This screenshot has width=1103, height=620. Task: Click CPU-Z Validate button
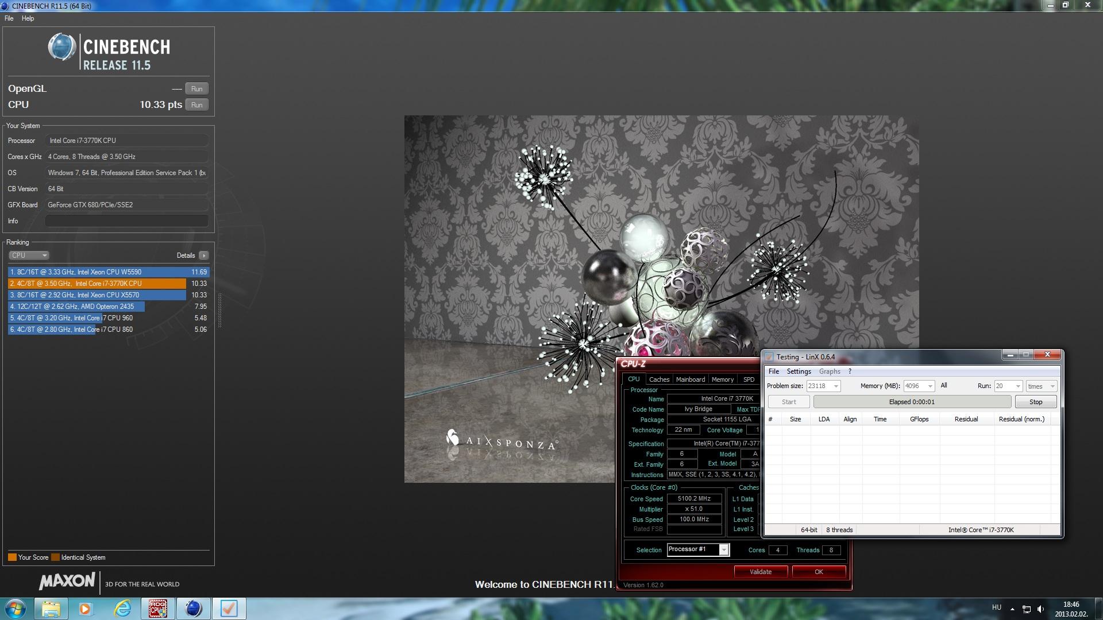point(761,572)
